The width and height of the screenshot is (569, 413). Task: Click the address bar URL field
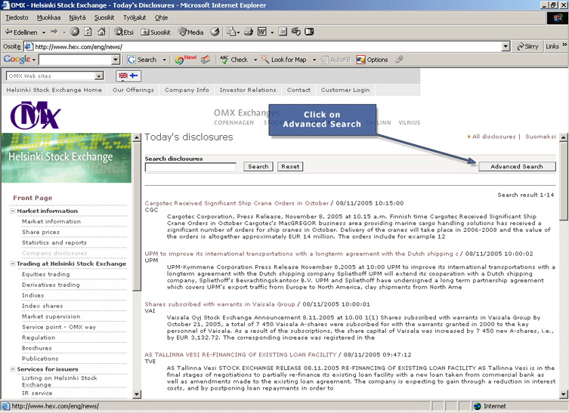[267, 46]
